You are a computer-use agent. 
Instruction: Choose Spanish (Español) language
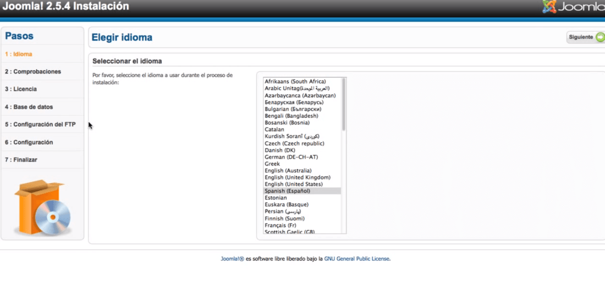click(x=302, y=191)
